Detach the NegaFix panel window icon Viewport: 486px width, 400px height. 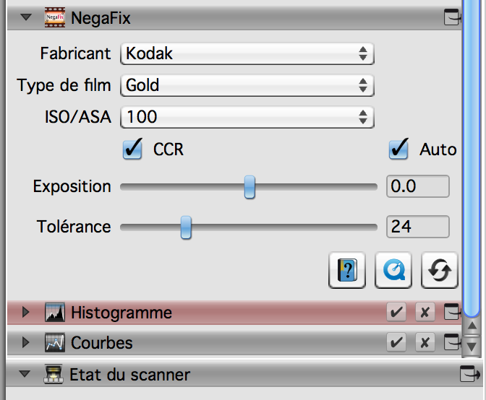[x=453, y=18]
